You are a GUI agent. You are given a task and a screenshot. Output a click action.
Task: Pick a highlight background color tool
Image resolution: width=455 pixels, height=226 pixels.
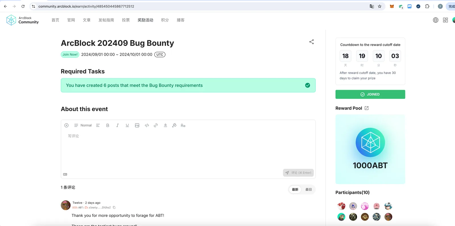click(x=174, y=125)
